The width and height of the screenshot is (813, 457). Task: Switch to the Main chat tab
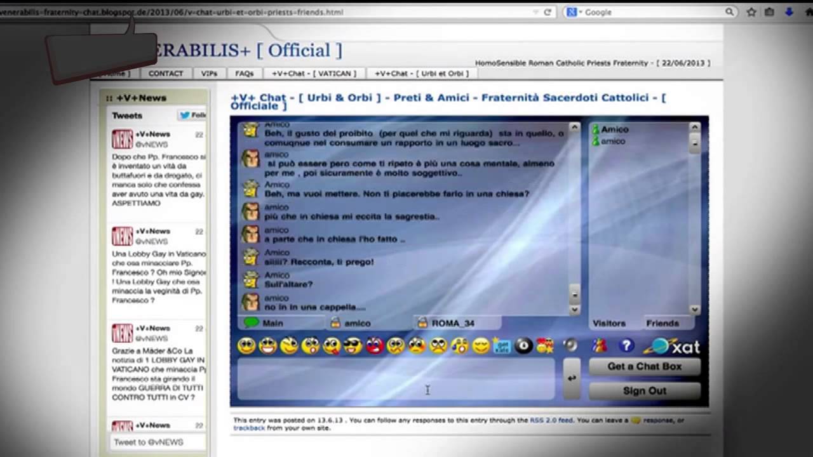point(281,322)
